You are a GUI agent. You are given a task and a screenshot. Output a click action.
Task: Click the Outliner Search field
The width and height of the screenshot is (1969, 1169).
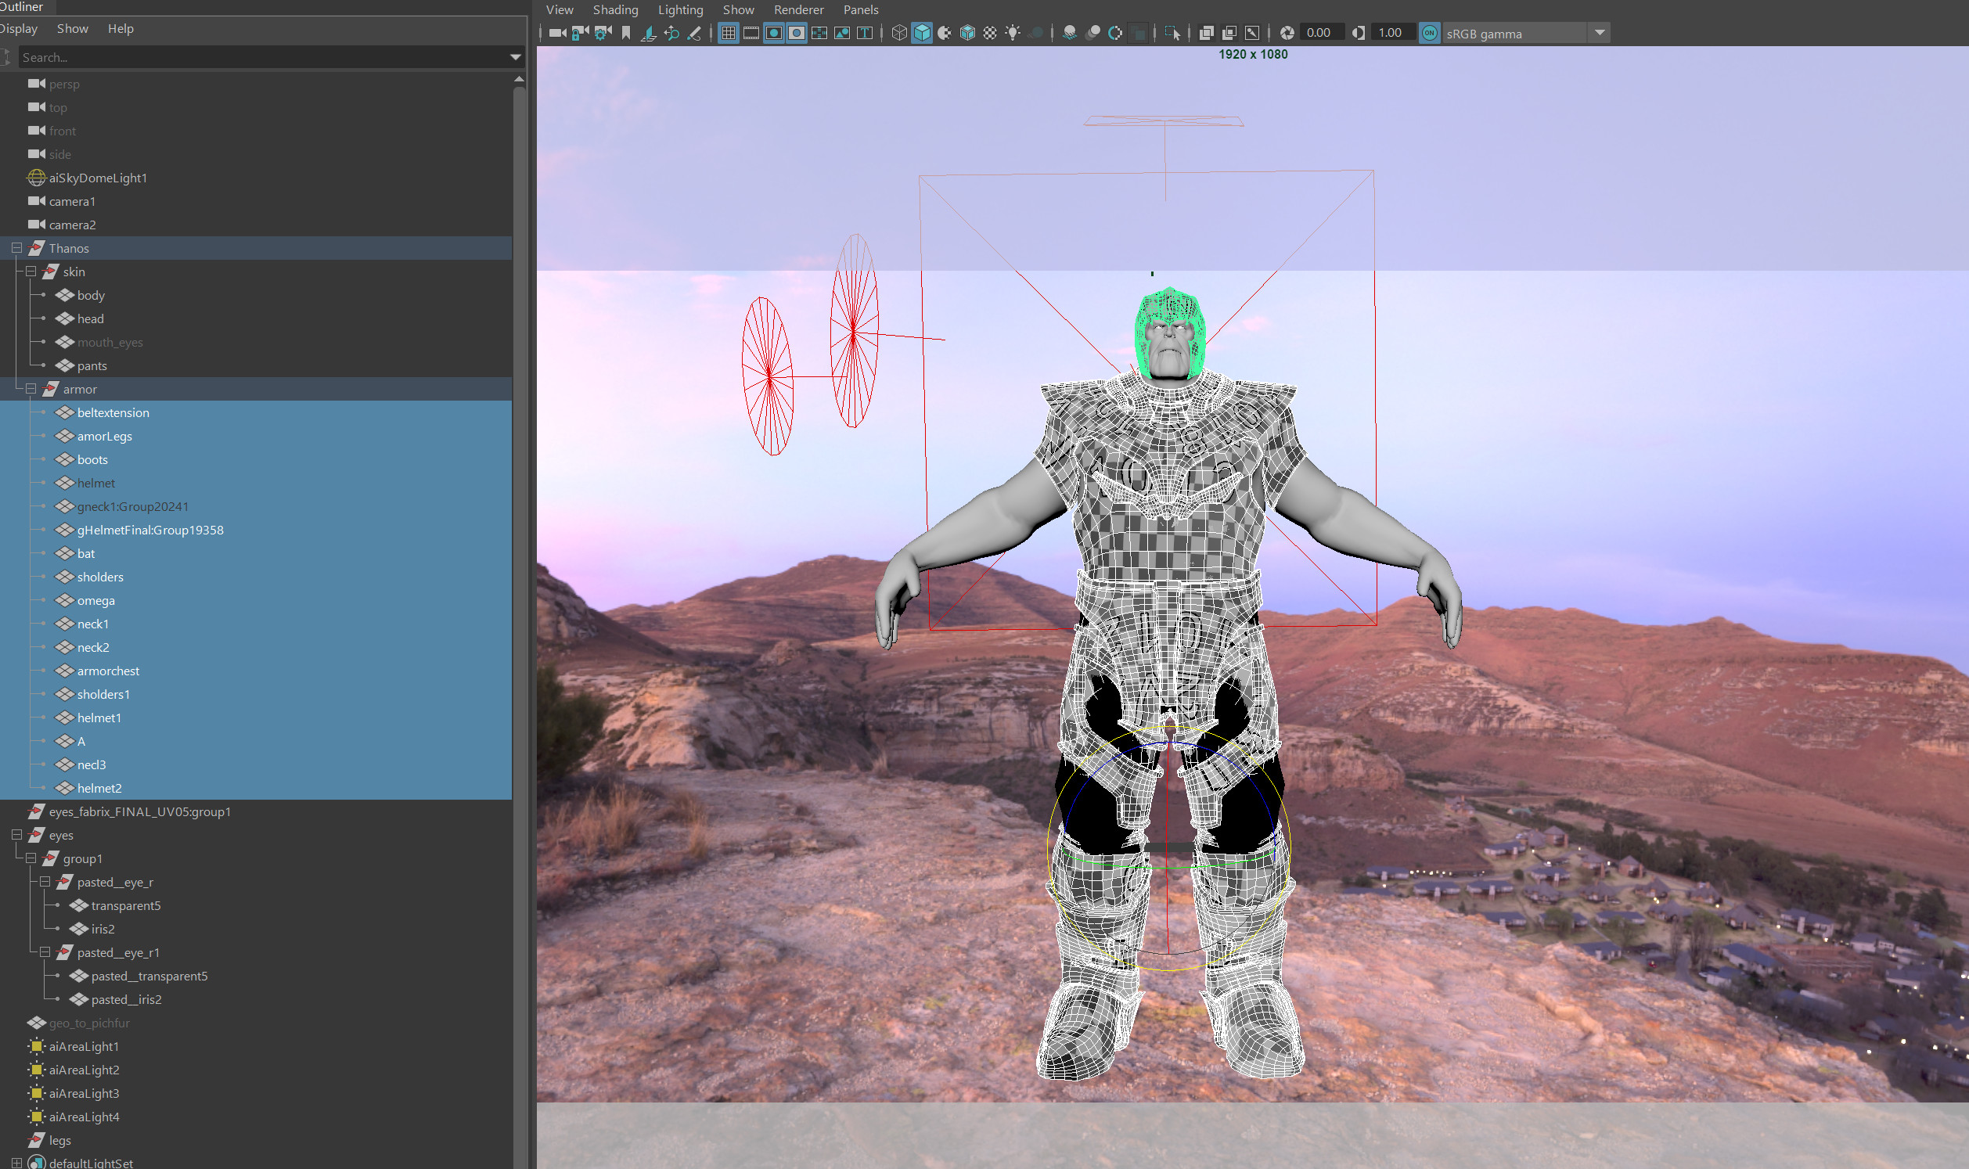(261, 56)
